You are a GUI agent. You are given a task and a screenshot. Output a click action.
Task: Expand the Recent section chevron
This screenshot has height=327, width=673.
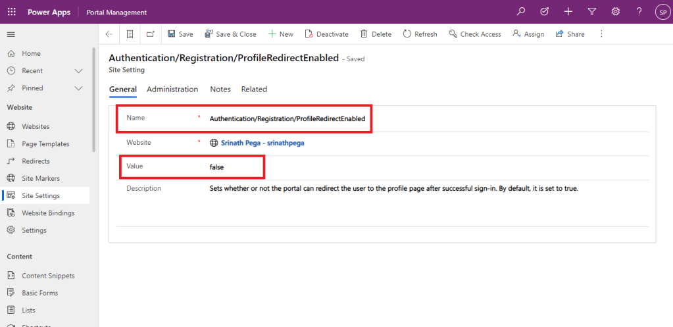[x=78, y=71]
